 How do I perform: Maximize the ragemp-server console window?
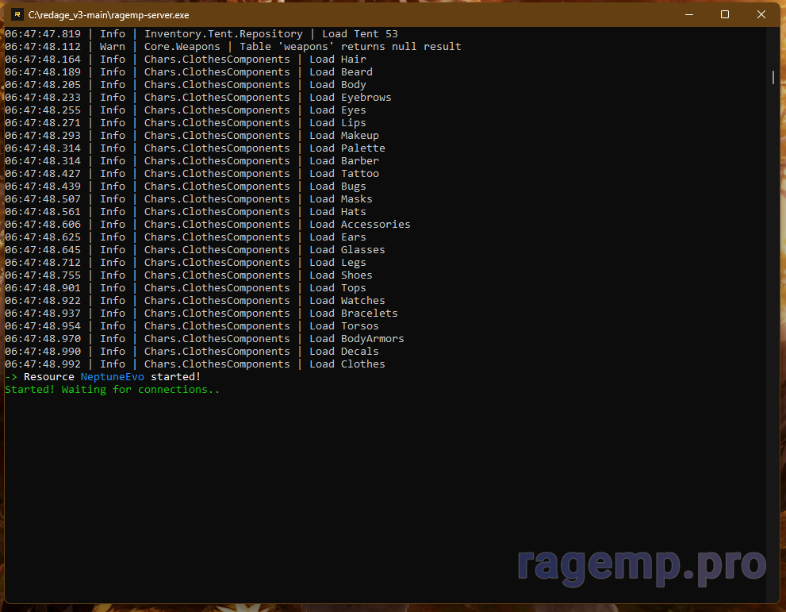click(724, 14)
